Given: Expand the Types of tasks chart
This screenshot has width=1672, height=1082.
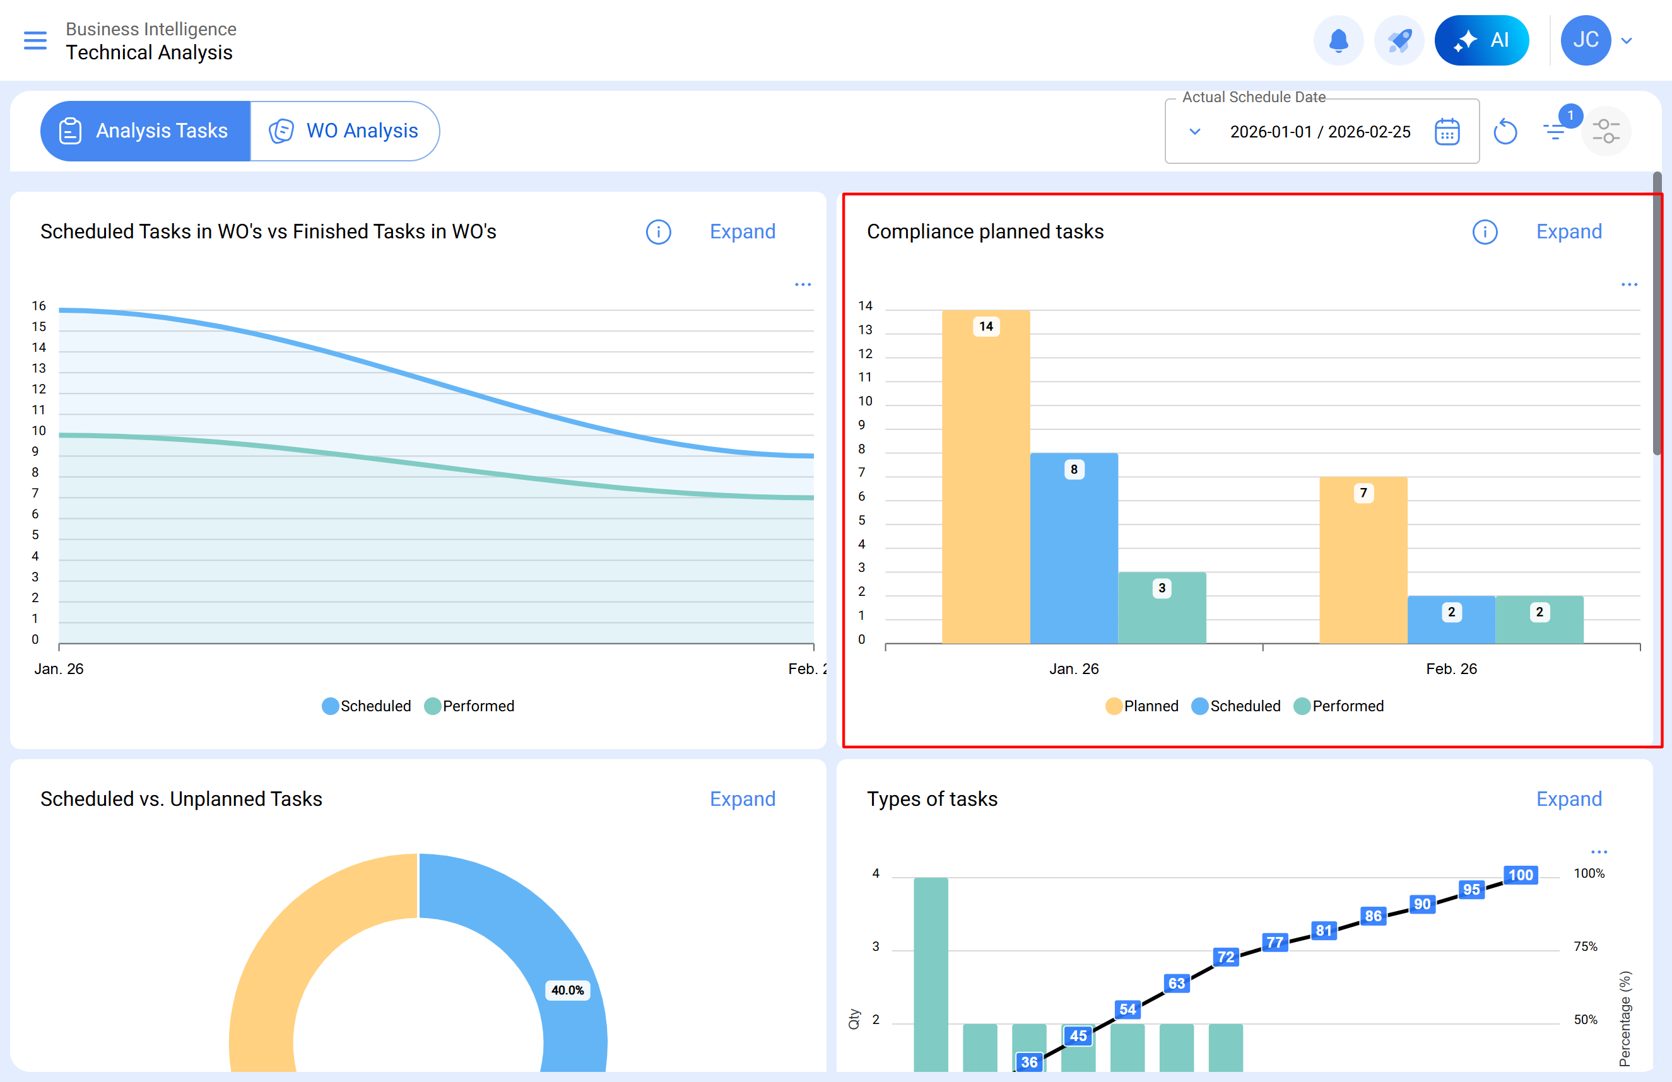Looking at the screenshot, I should pos(1568,798).
